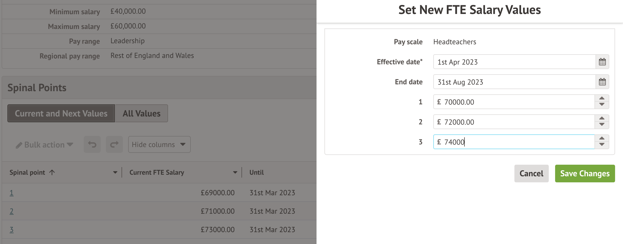623x244 pixels.
Task: Expand the Bulk action dropdown
Action: pos(44,145)
